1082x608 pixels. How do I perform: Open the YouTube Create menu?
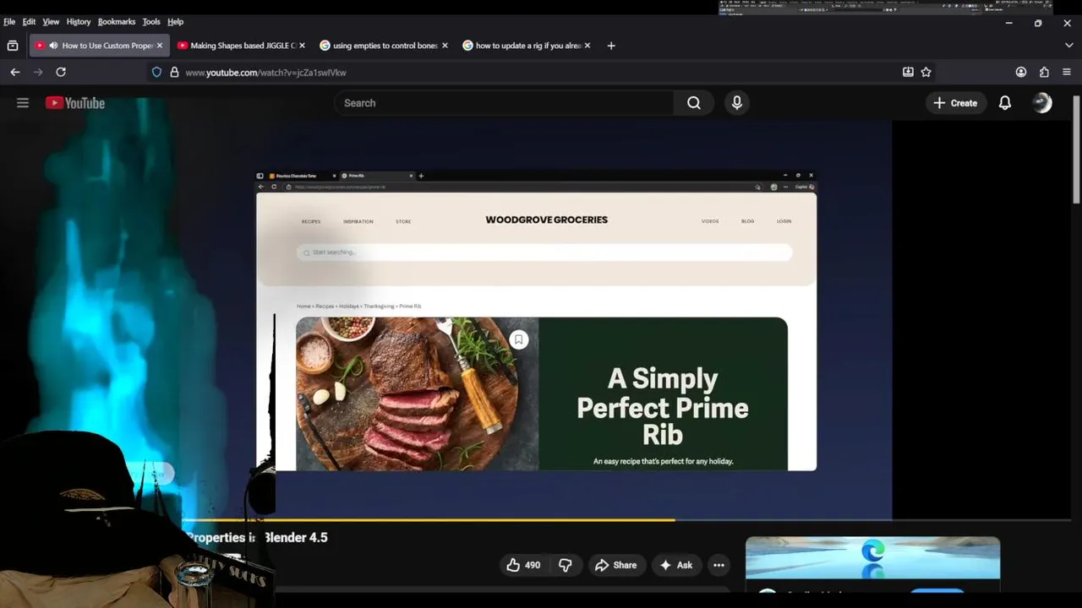[955, 103]
